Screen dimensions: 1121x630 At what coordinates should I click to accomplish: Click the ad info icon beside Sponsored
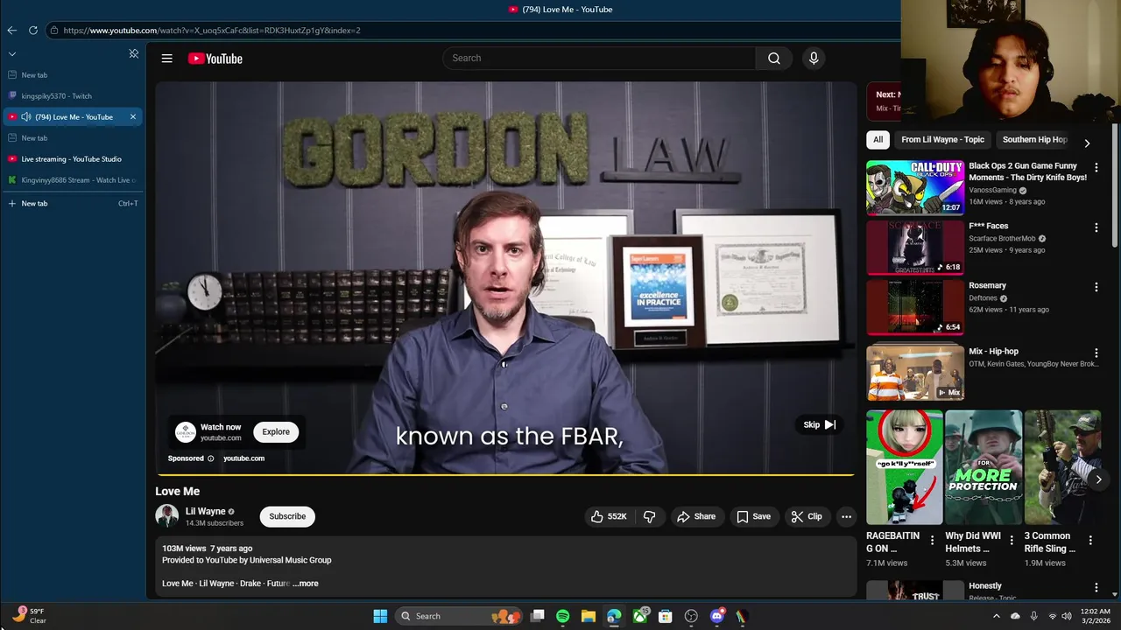pos(210,458)
